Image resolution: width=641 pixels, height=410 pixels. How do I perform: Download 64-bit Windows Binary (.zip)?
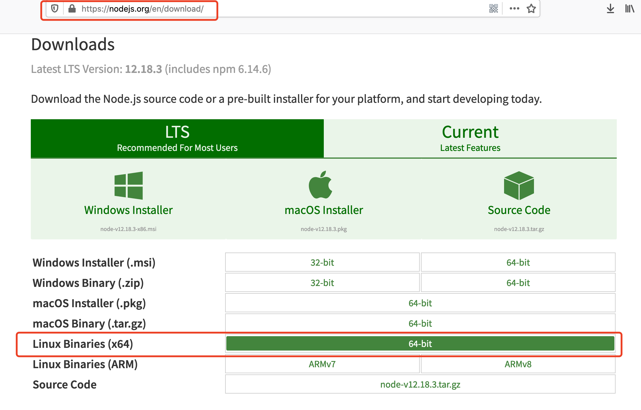click(518, 283)
